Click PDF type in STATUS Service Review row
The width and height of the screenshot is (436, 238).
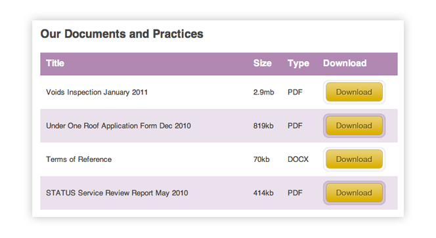[x=295, y=193]
